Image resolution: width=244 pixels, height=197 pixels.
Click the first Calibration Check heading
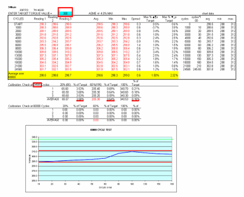(x=28, y=85)
